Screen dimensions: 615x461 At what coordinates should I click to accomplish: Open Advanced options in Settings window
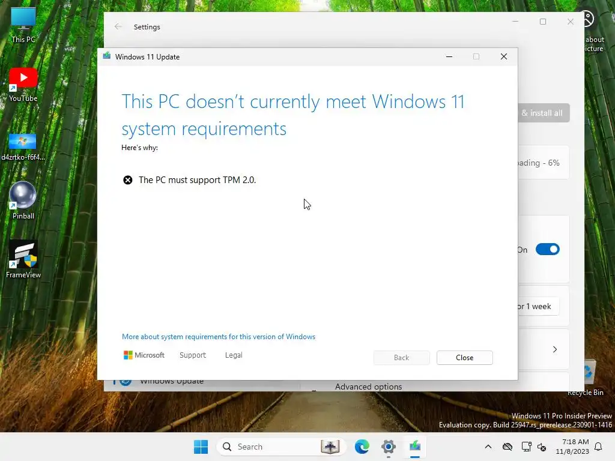[x=368, y=387]
